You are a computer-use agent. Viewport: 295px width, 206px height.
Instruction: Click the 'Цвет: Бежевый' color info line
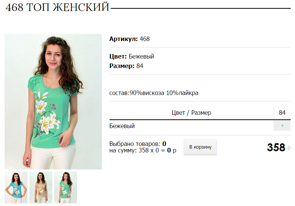[x=132, y=56]
